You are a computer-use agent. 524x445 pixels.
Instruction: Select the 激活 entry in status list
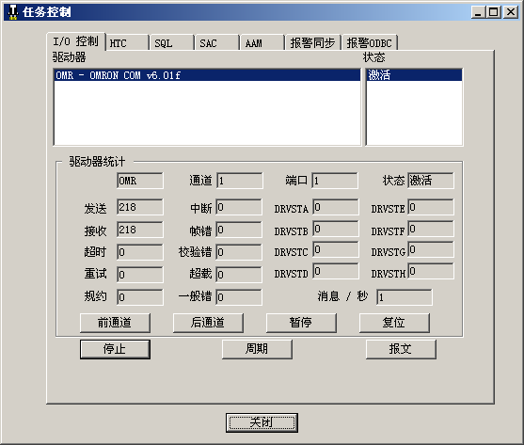[414, 75]
